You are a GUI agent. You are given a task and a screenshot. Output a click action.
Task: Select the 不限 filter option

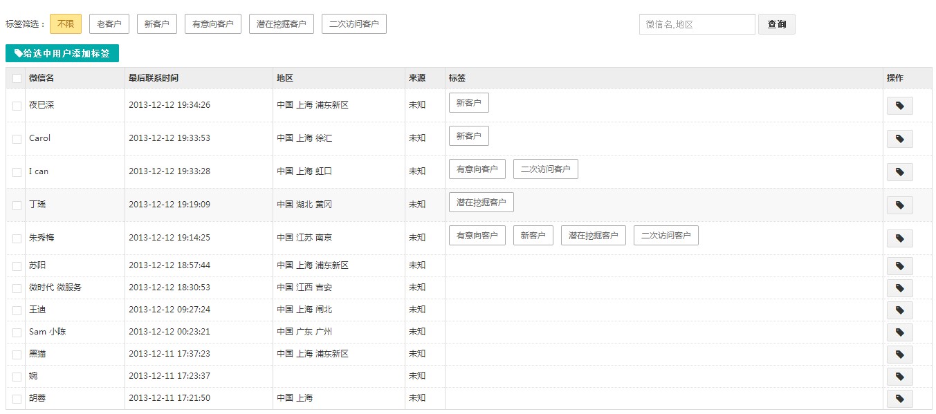tap(66, 24)
